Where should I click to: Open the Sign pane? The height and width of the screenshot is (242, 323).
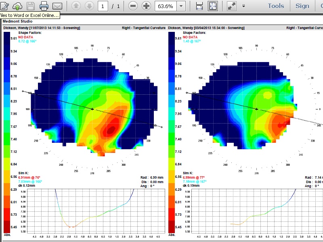302,6
